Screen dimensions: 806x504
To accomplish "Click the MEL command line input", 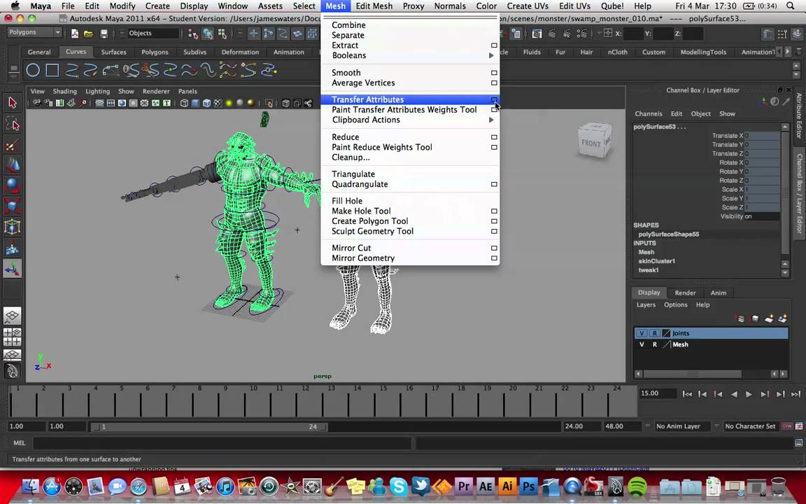I will click(x=222, y=443).
